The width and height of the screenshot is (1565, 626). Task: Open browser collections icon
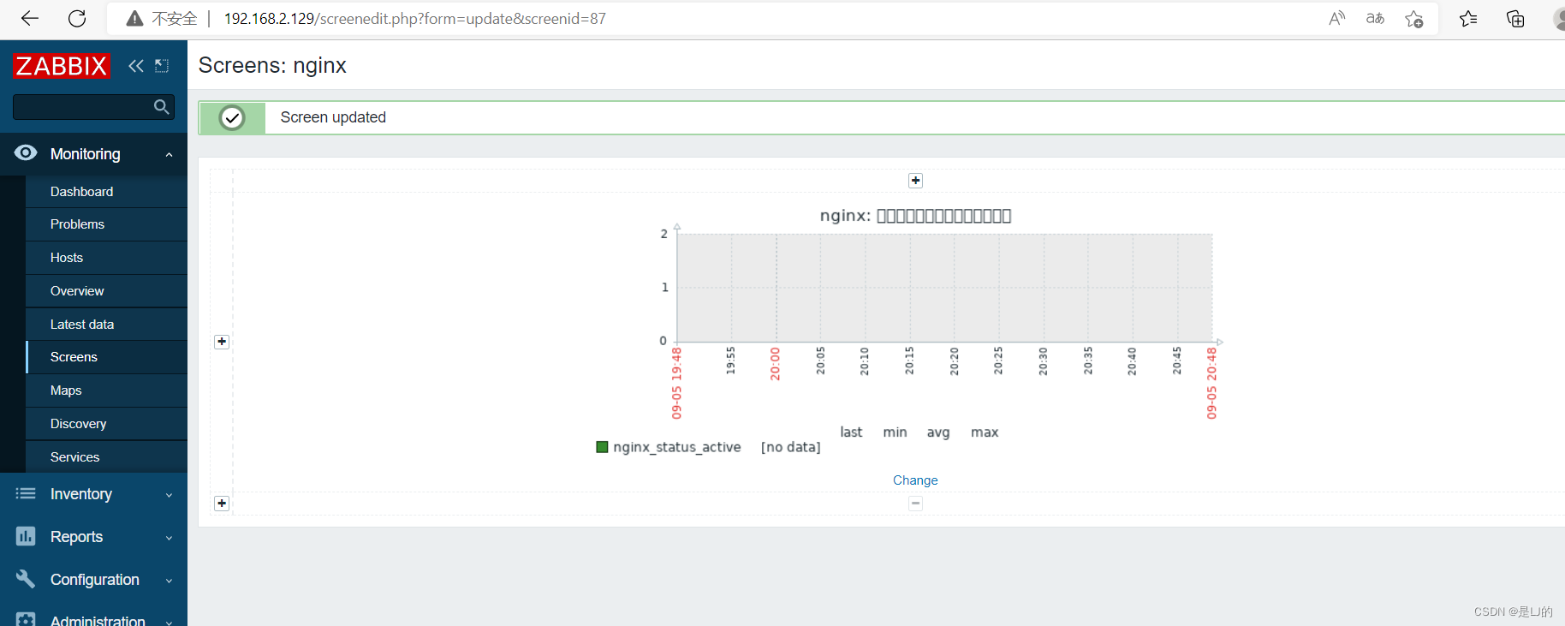click(x=1515, y=19)
